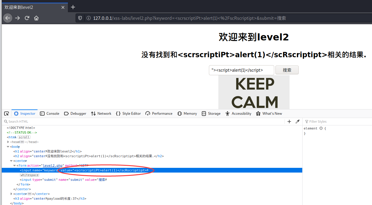Submit the 搜索 button
The width and height of the screenshot is (372, 205).
pos(287,70)
